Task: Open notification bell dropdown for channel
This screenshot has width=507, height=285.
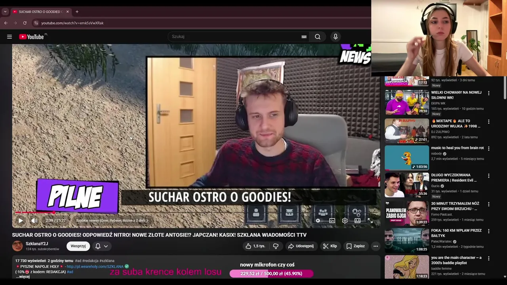Action: [x=101, y=246]
